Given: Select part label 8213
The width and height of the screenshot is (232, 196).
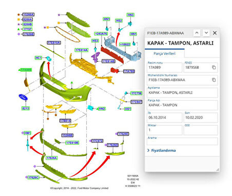Looking at the screenshot, I should 26,108.
